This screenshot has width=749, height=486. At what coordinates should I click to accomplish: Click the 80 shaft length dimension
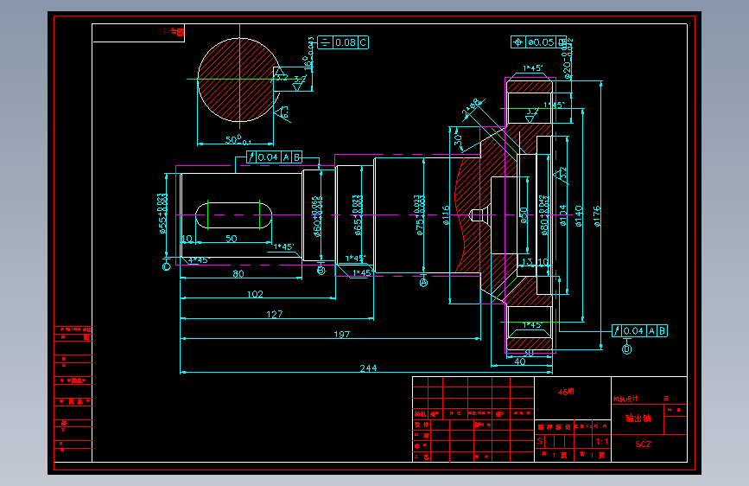tap(238, 273)
